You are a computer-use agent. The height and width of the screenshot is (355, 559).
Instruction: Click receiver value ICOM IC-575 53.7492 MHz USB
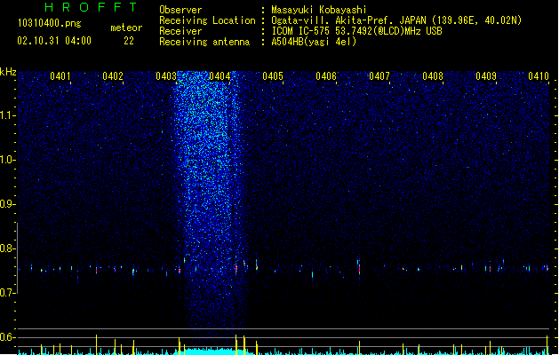357,31
